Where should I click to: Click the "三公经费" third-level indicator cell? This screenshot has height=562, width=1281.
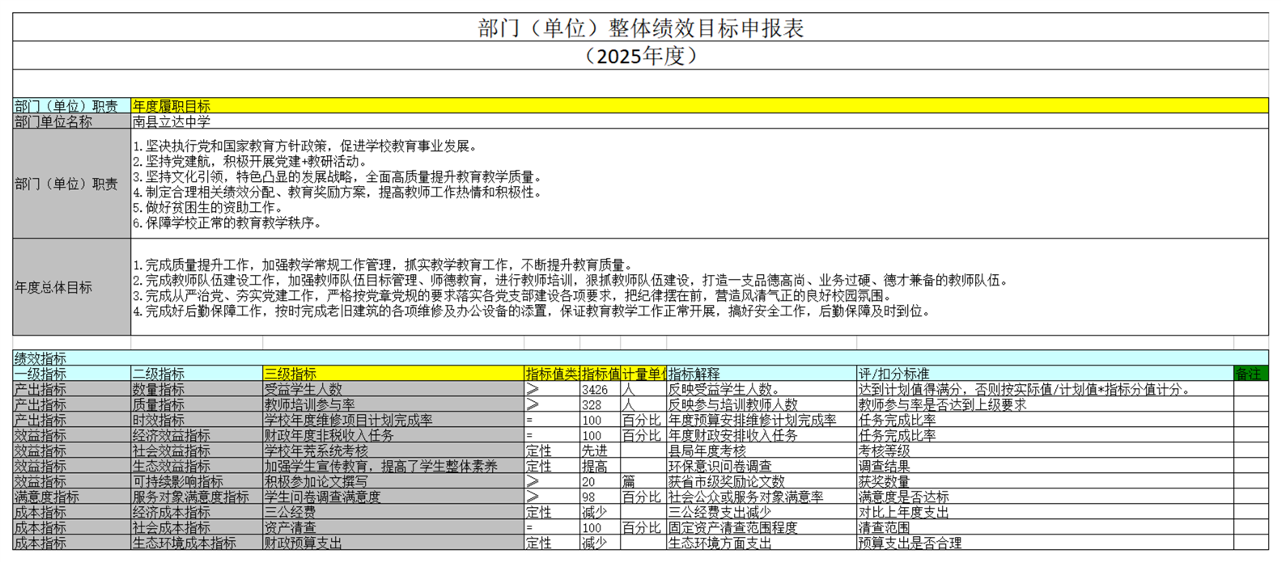point(393,512)
